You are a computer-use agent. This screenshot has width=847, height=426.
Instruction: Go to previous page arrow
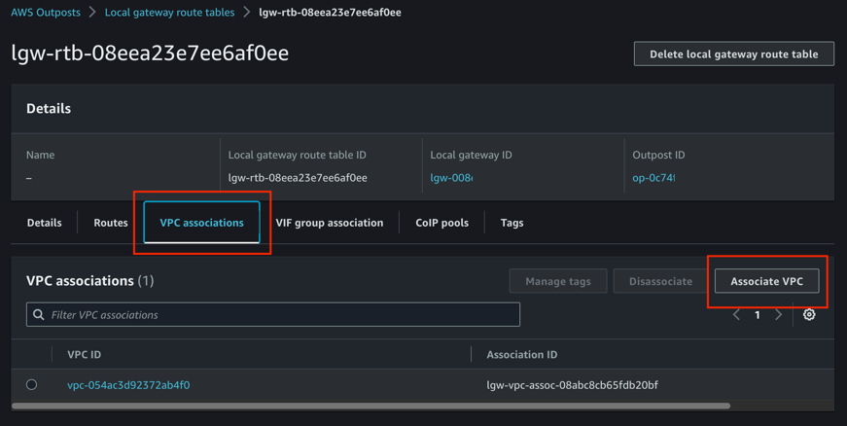(736, 315)
